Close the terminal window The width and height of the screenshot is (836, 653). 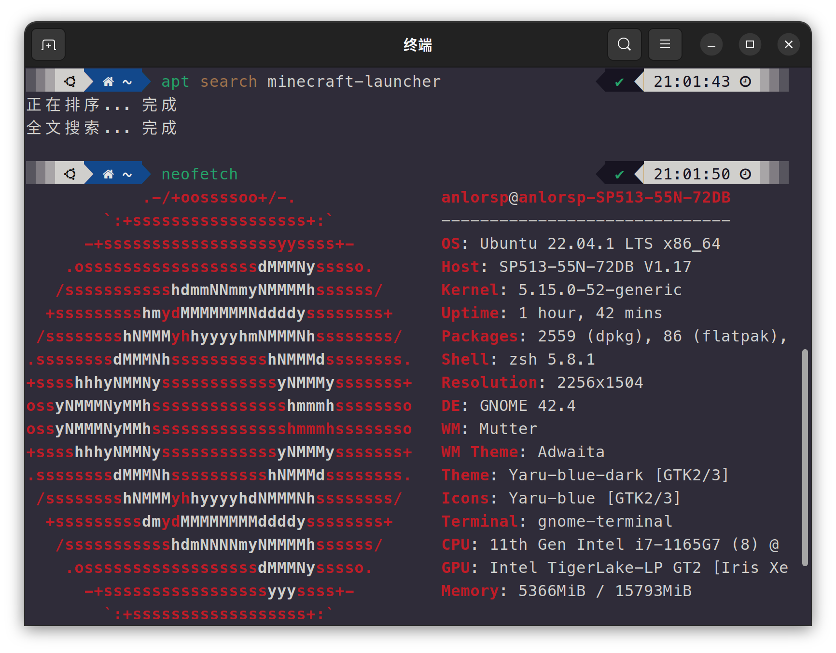788,45
